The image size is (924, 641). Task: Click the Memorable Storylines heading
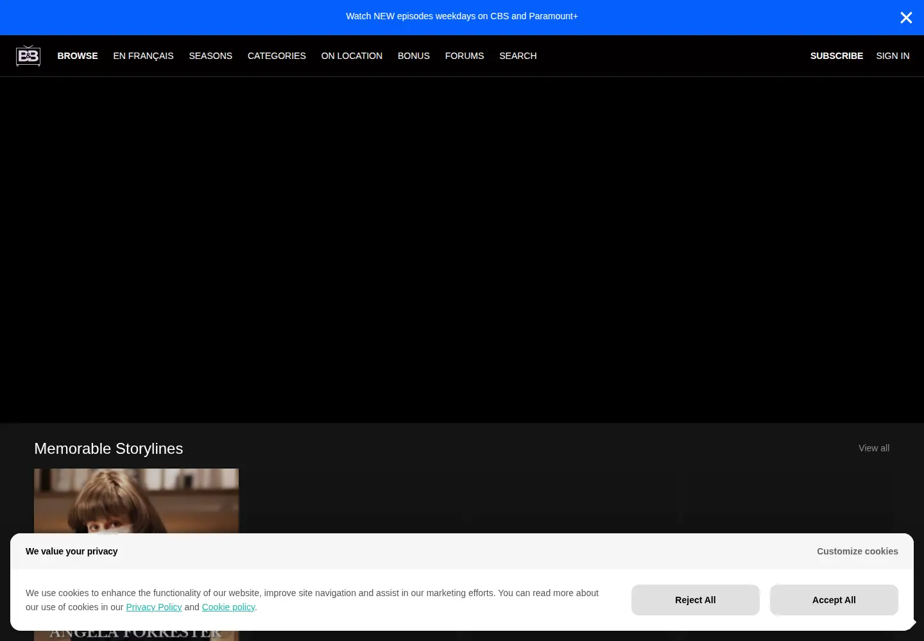[x=108, y=449]
